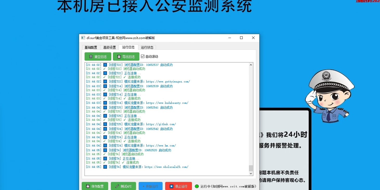Switch to the 运行状态 tab

tap(147, 47)
